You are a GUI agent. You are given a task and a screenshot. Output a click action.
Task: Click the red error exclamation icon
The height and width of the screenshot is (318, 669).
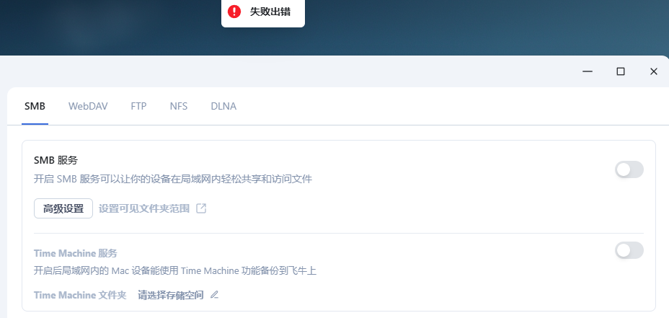(234, 12)
